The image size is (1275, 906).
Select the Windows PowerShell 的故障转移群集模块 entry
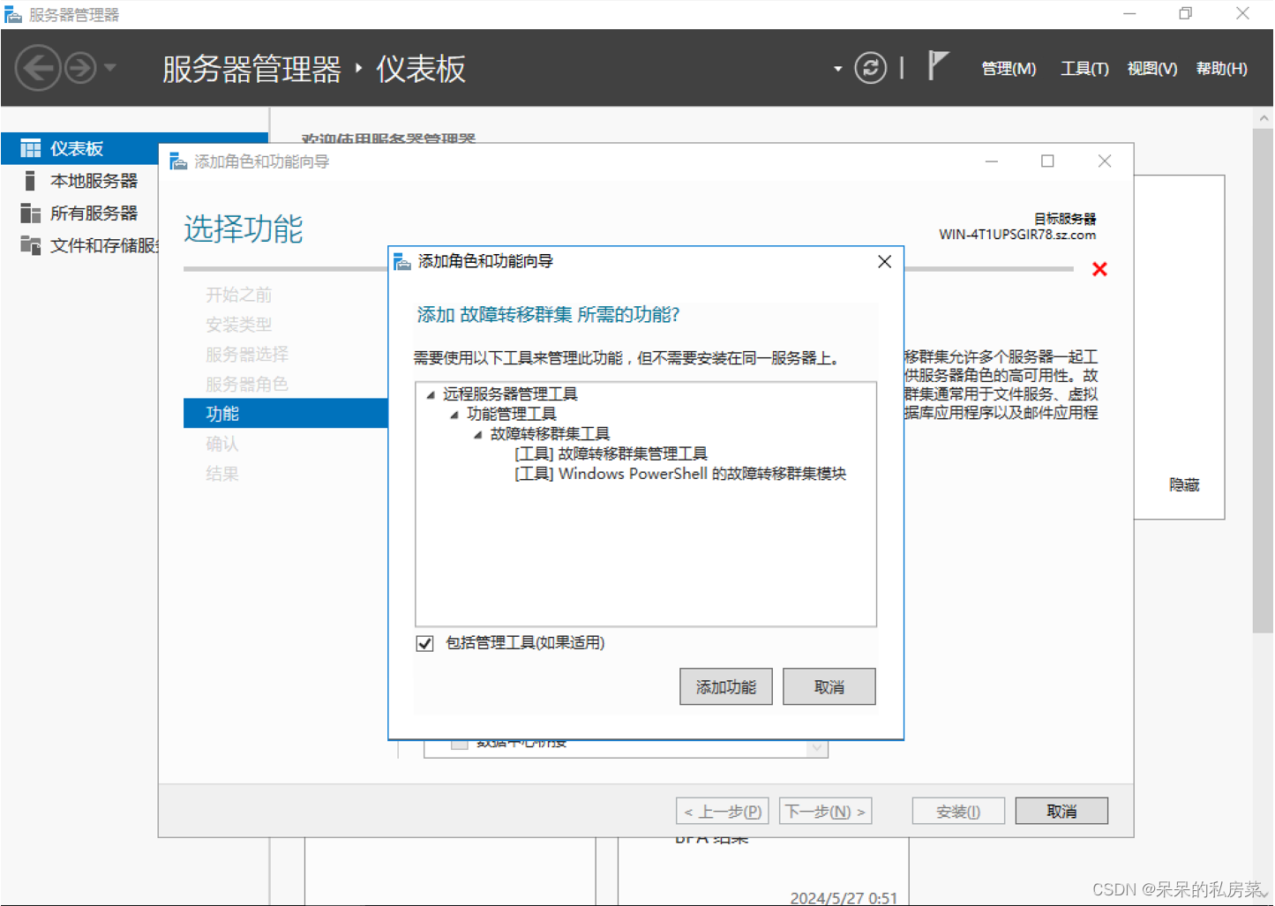(680, 474)
